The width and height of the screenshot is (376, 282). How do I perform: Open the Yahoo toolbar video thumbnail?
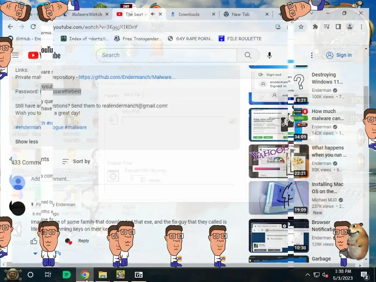point(279,161)
